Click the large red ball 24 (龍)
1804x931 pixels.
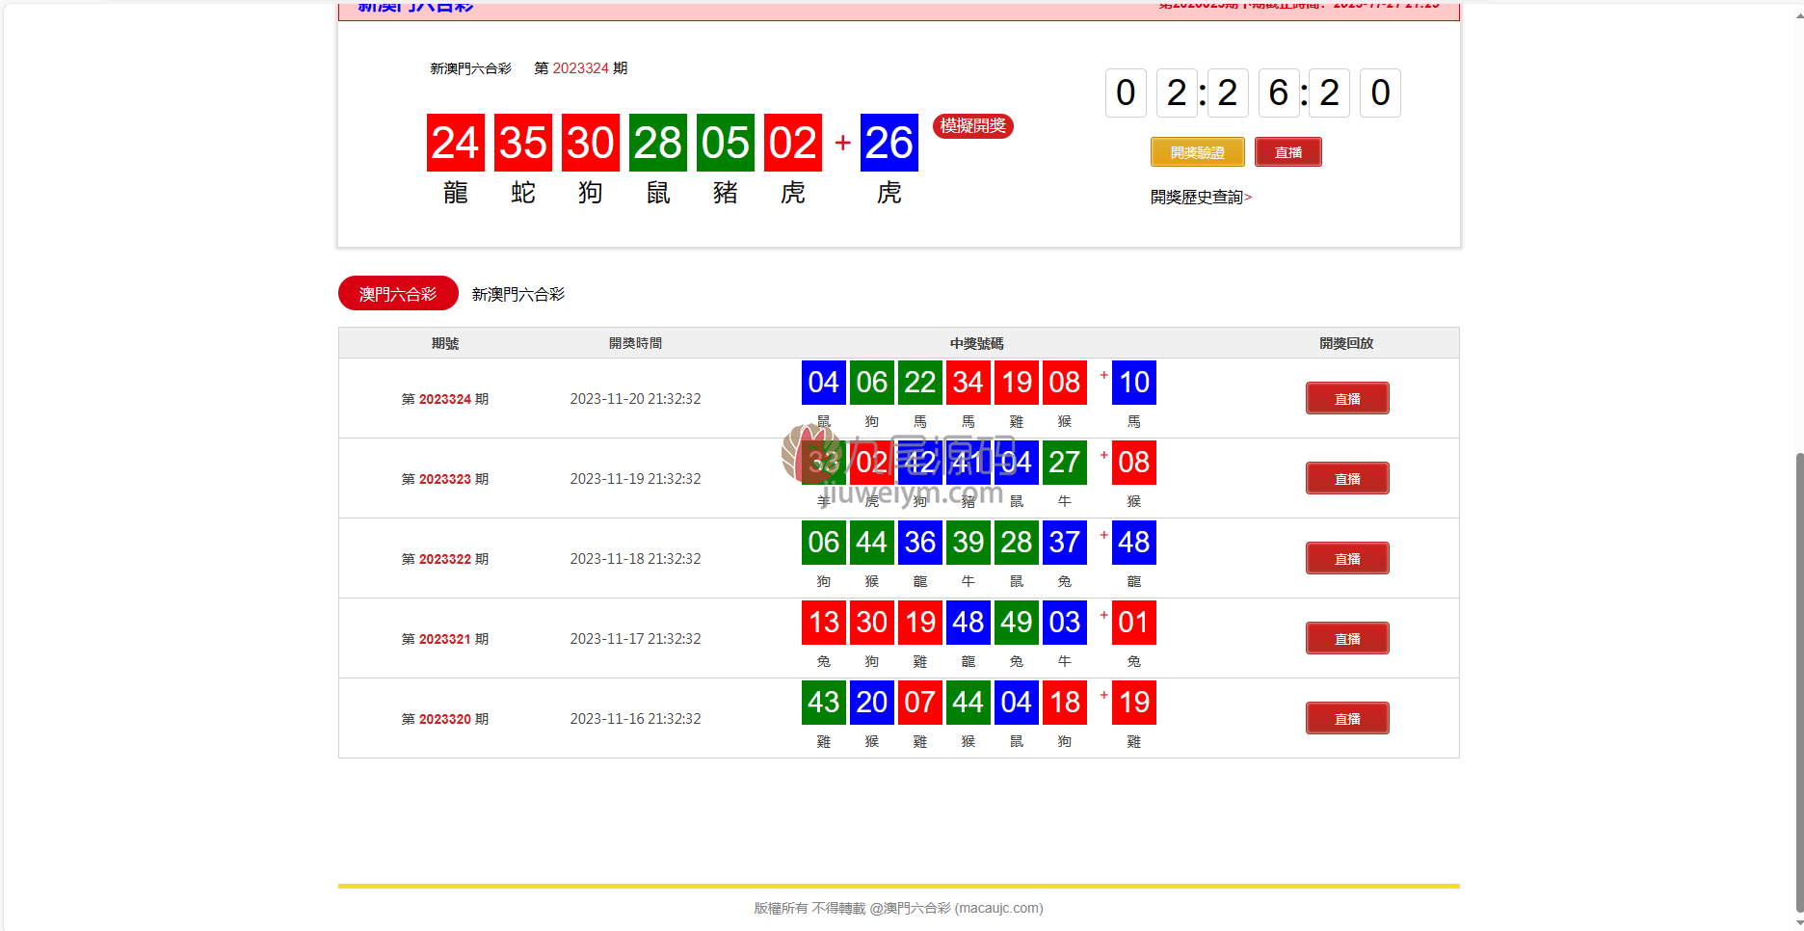(x=456, y=143)
